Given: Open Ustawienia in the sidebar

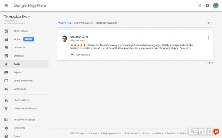Looking at the screenshot, I should [x=19, y=128].
